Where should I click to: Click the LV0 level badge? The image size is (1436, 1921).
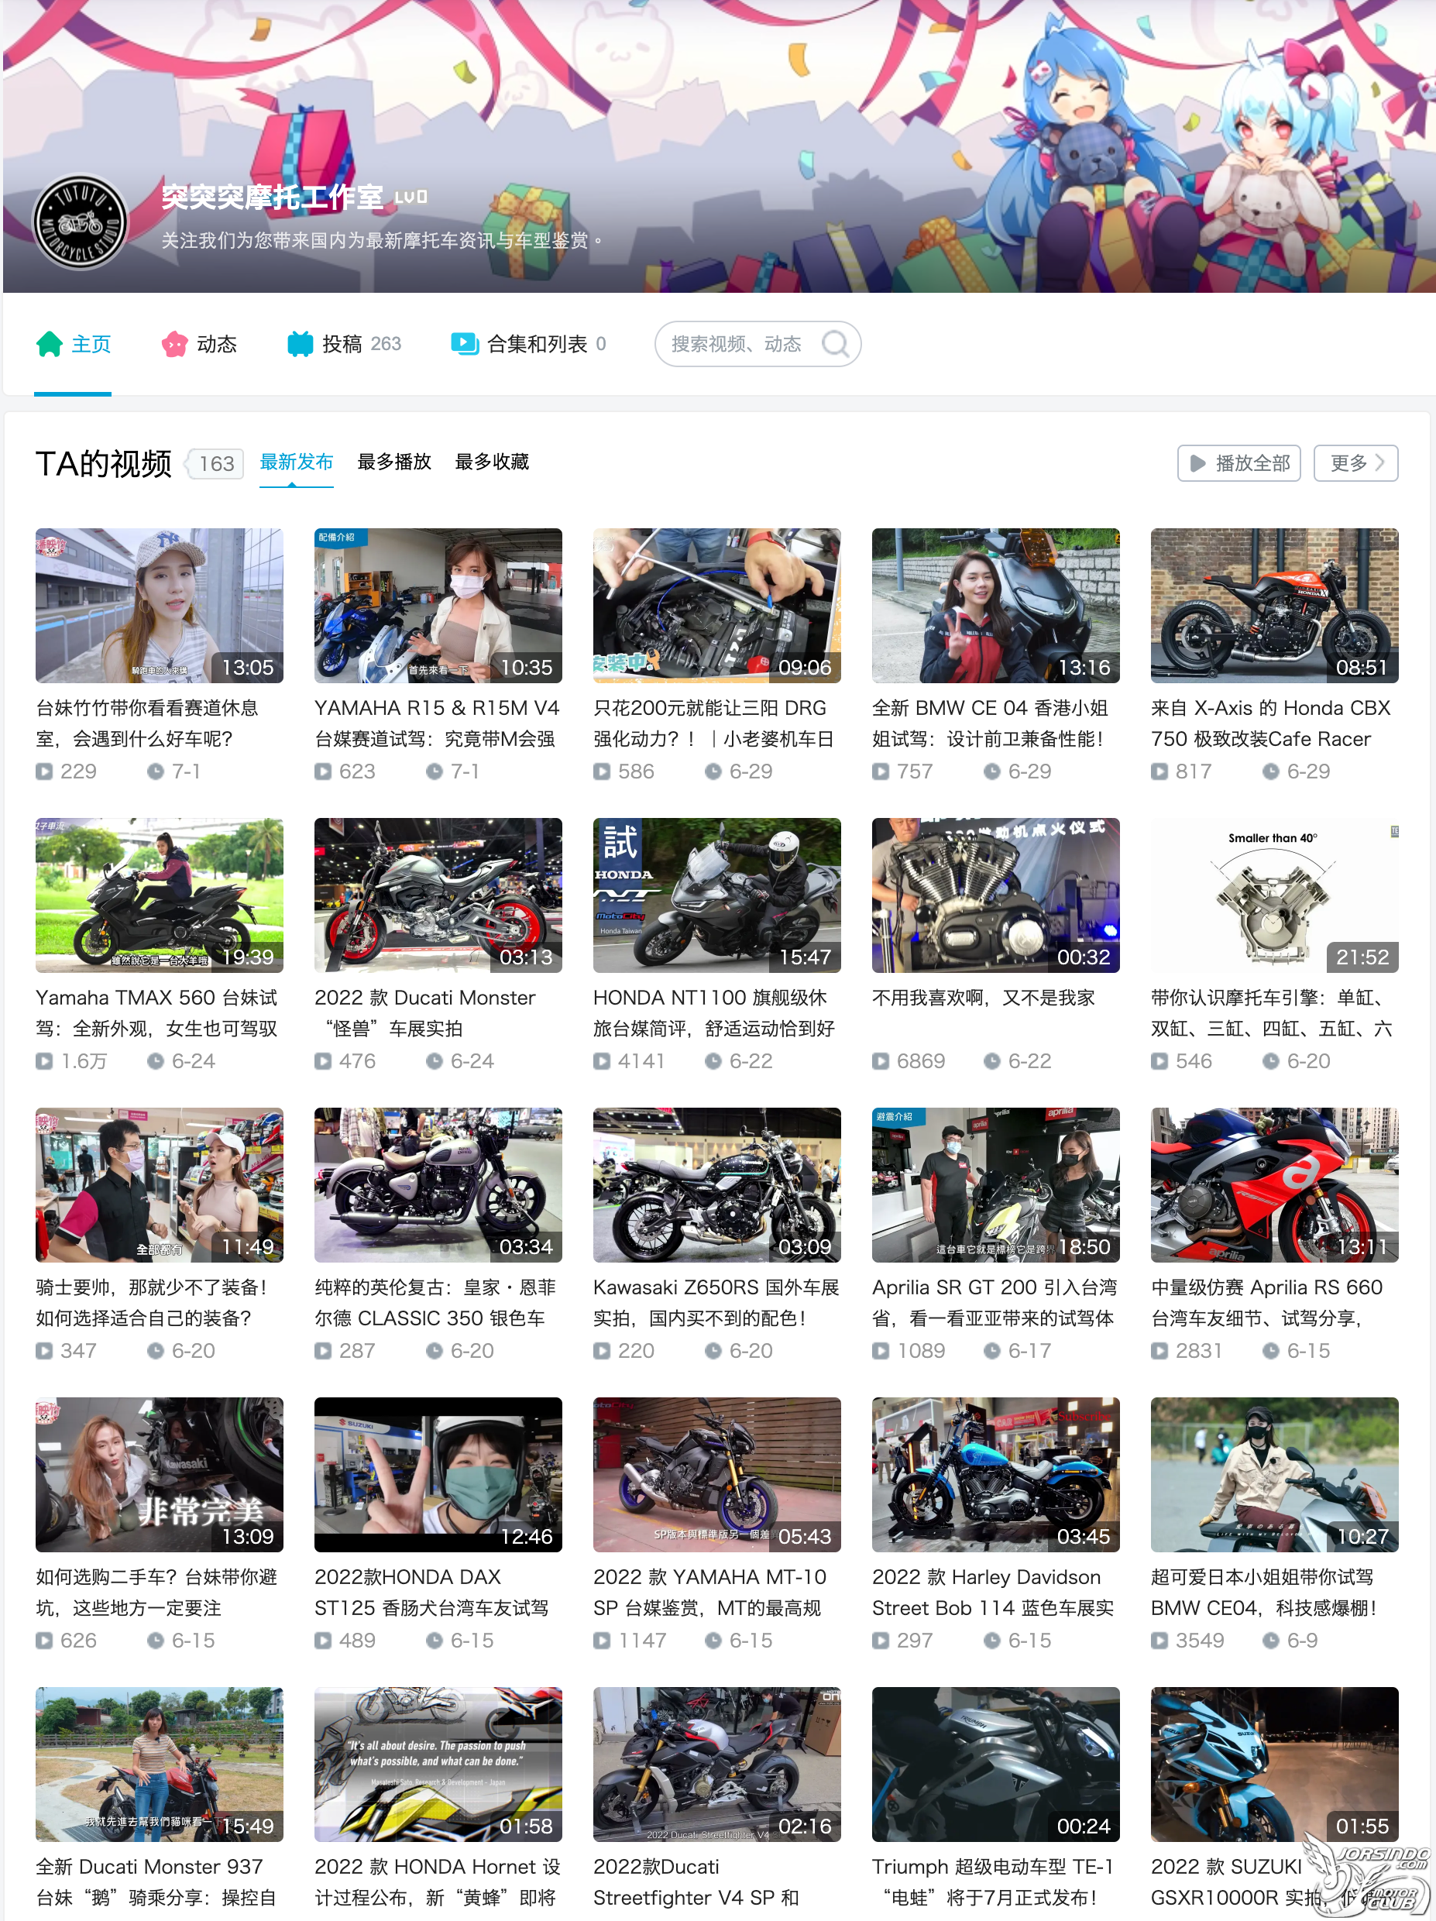411,198
